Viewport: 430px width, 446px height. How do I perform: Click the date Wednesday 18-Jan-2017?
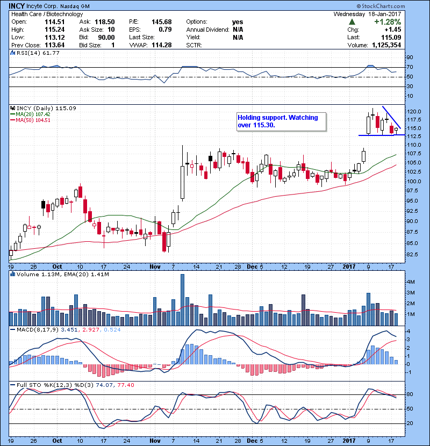(367, 14)
